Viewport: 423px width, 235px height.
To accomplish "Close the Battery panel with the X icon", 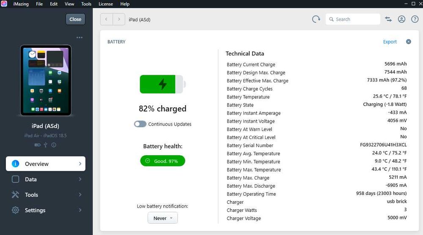I will tap(409, 42).
